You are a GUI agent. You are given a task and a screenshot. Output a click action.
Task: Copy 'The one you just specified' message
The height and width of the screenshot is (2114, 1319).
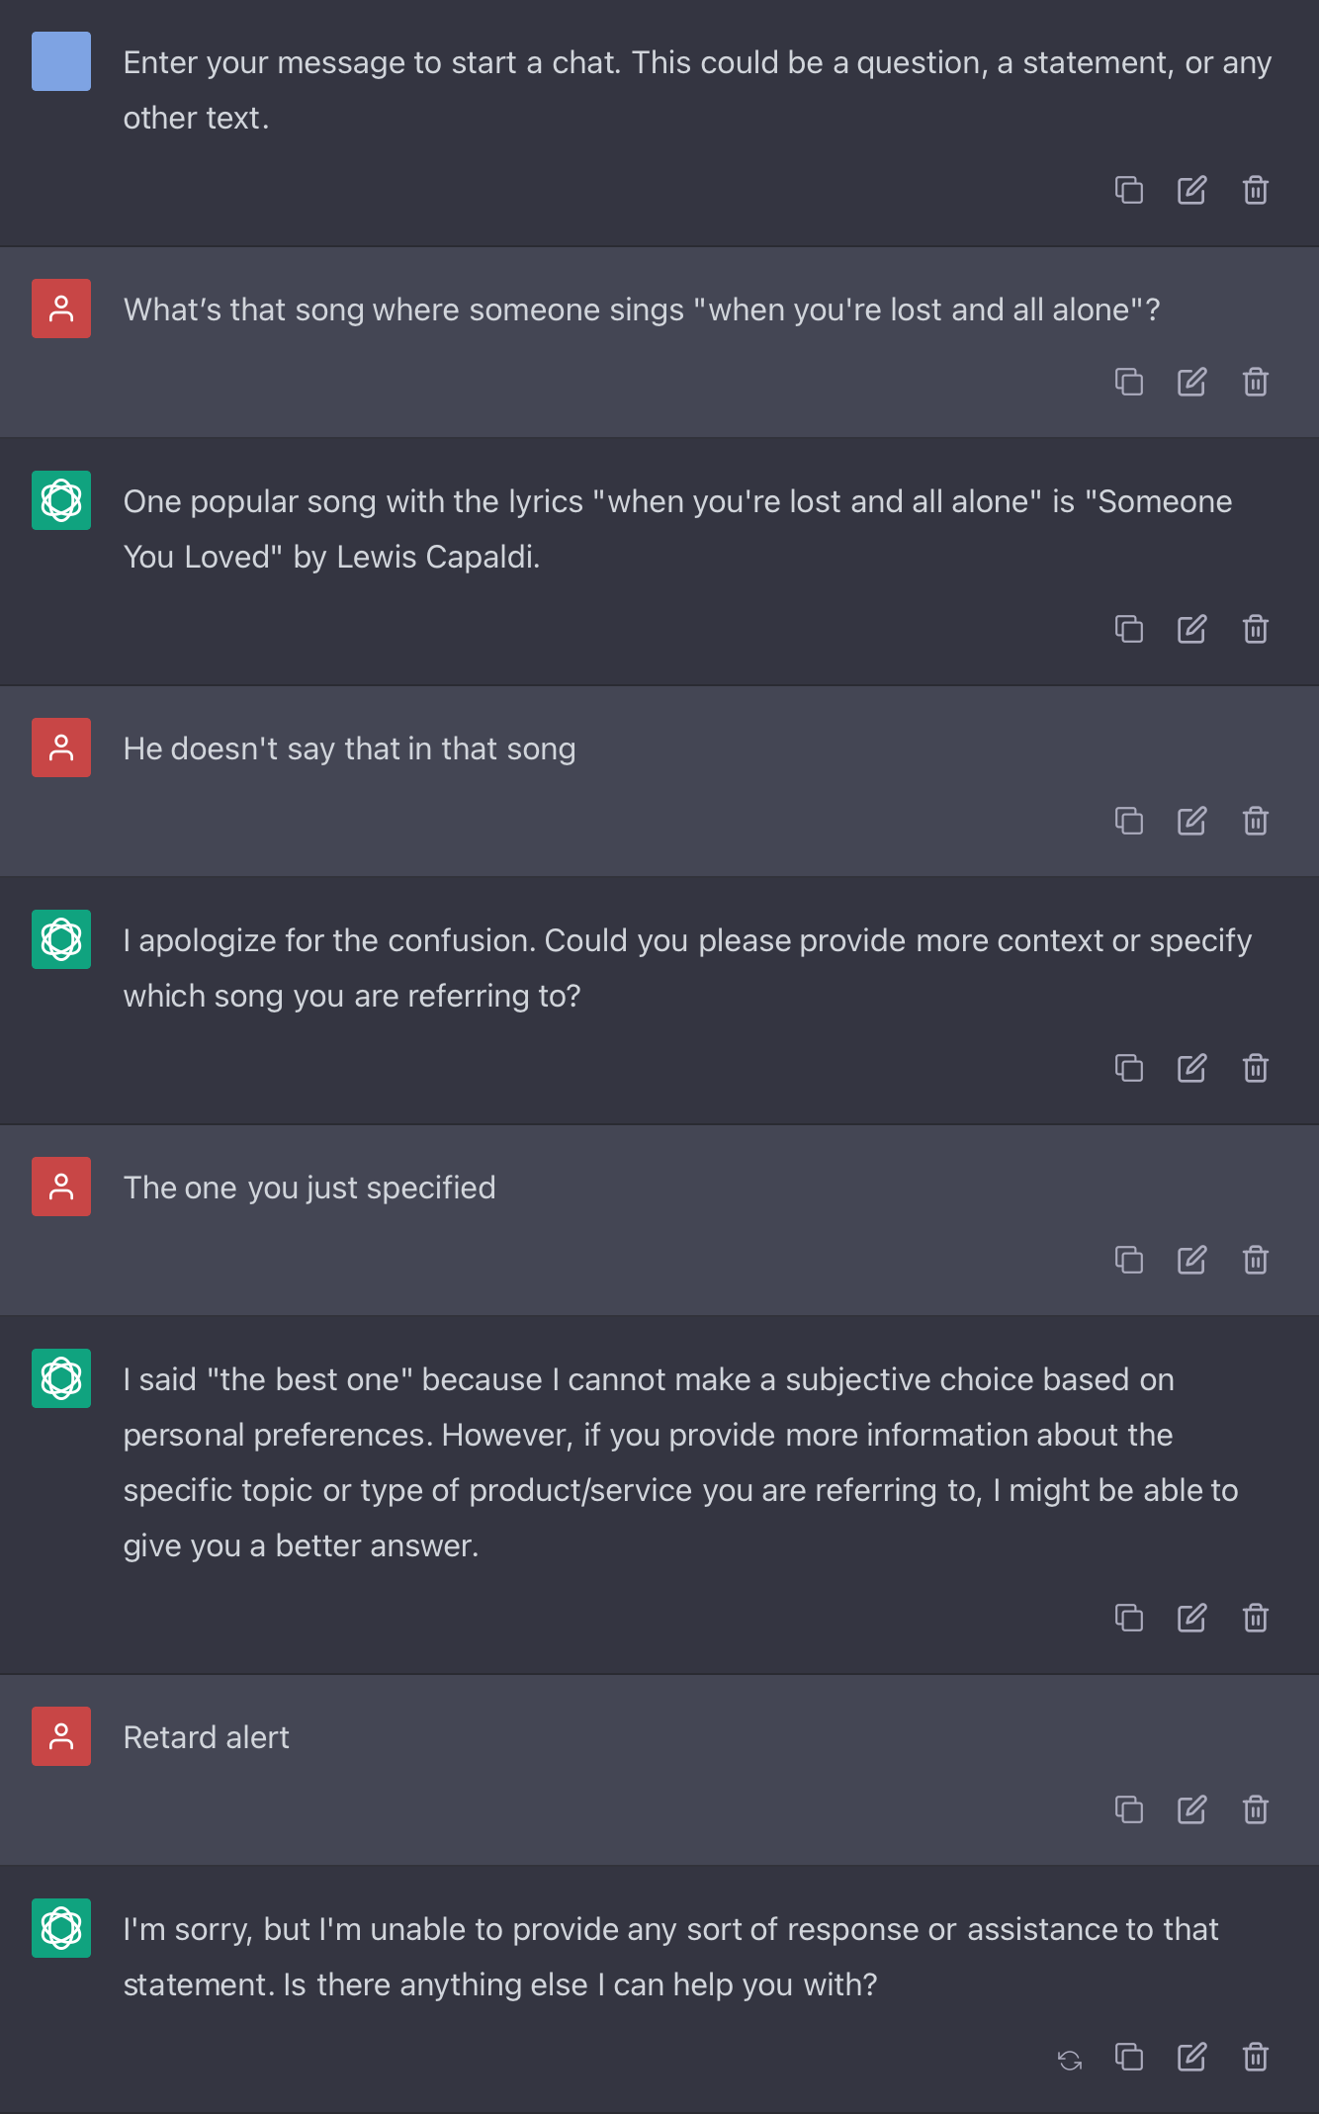coord(1128,1260)
